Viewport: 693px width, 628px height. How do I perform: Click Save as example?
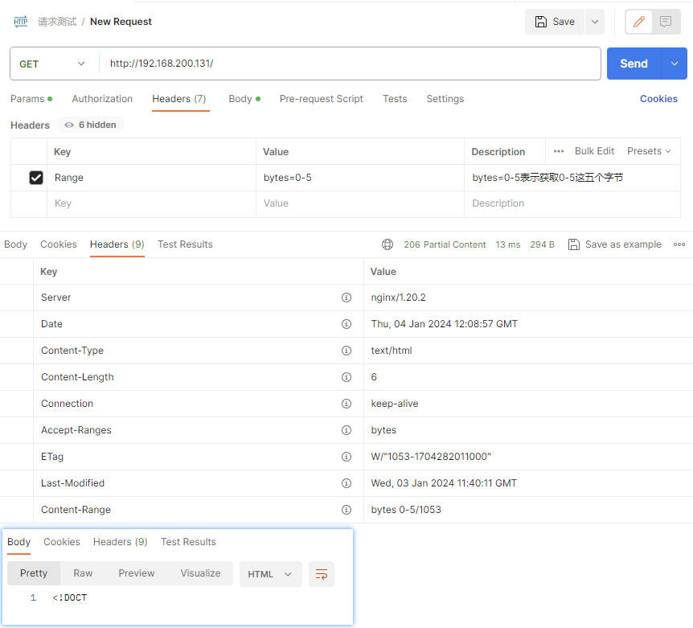(x=615, y=244)
